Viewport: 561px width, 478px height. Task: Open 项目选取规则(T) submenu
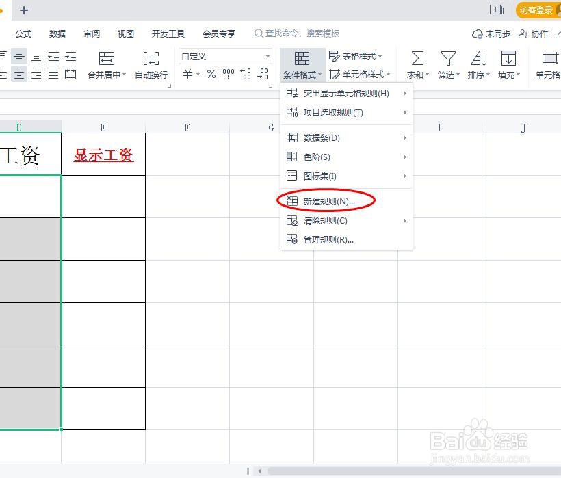[346, 113]
